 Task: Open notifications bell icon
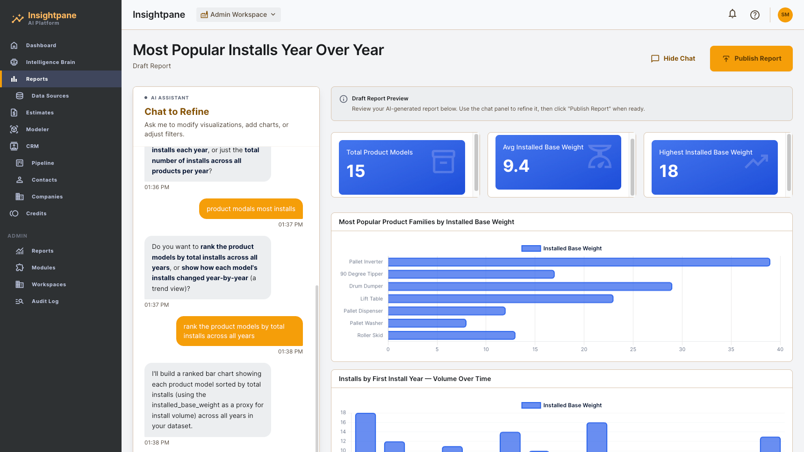(x=732, y=14)
